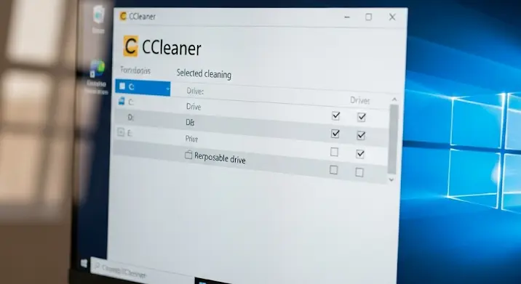Click the "Drive" row text
This screenshot has height=284, width=521.
click(194, 107)
